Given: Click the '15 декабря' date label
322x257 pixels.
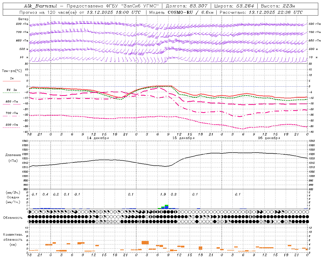Looking at the screenshot, I should [x=183, y=138].
